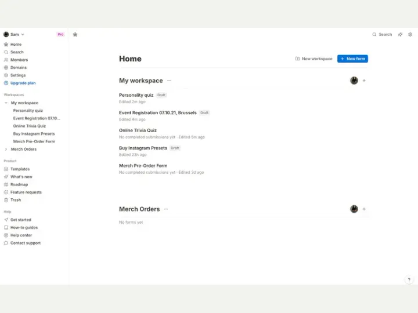Open Get started in sidebar
418x313 pixels.
tap(21, 220)
